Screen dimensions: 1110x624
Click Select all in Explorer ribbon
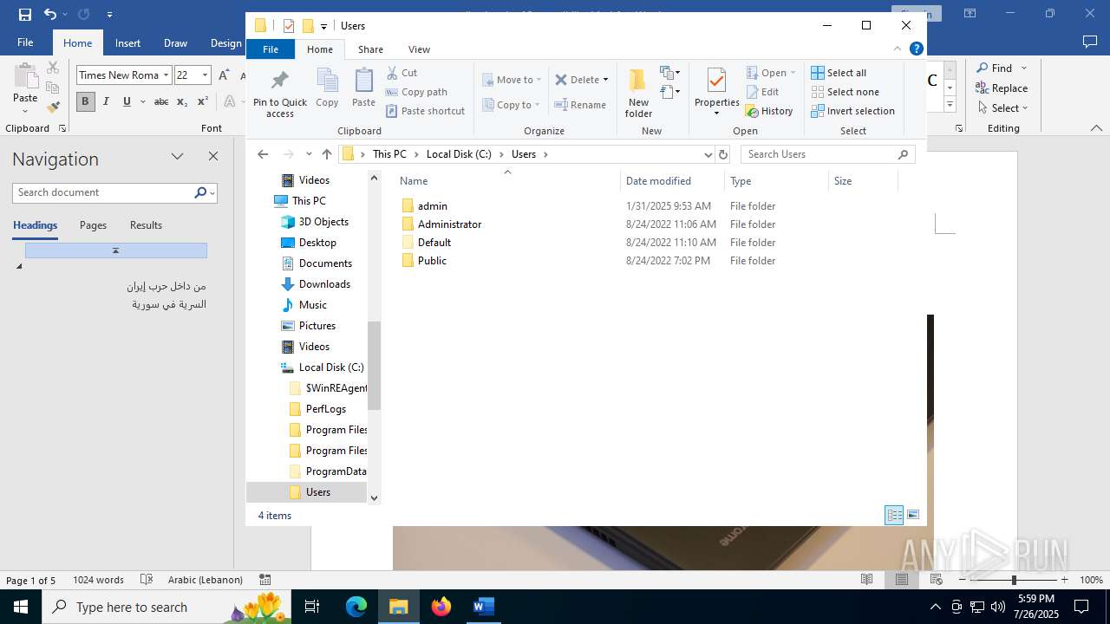point(839,73)
